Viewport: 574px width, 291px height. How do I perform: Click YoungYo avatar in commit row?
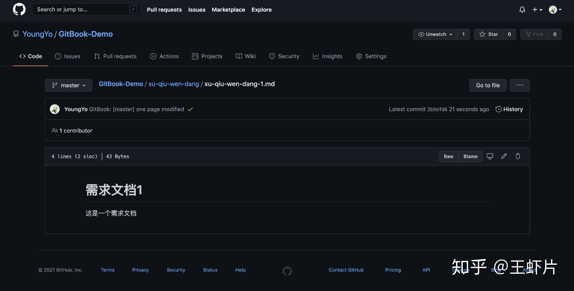click(55, 109)
